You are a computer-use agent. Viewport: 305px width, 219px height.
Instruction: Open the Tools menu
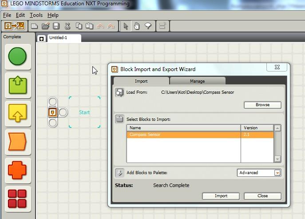(36, 15)
